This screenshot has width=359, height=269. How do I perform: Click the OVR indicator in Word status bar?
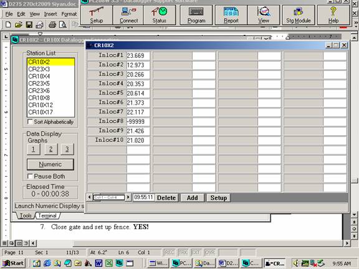click(209, 252)
